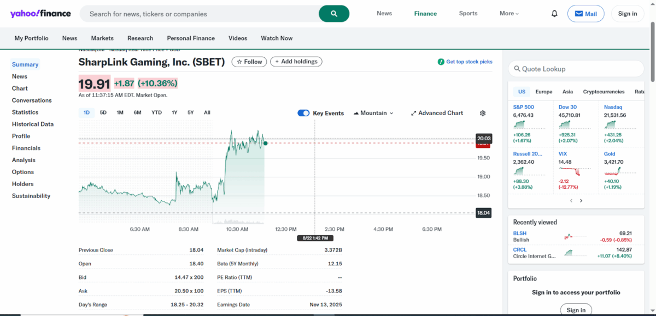Image resolution: width=656 pixels, height=316 pixels.
Task: Switch to the Cryptocurrencies markets tab
Action: coord(604,92)
